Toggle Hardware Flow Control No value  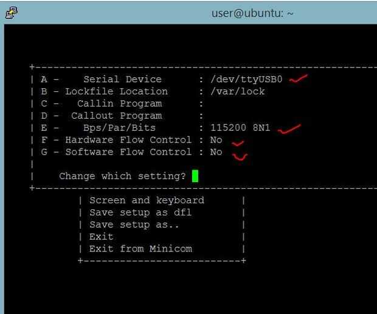[x=216, y=140]
